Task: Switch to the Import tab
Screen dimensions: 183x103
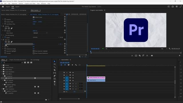Action: pos(8,7)
